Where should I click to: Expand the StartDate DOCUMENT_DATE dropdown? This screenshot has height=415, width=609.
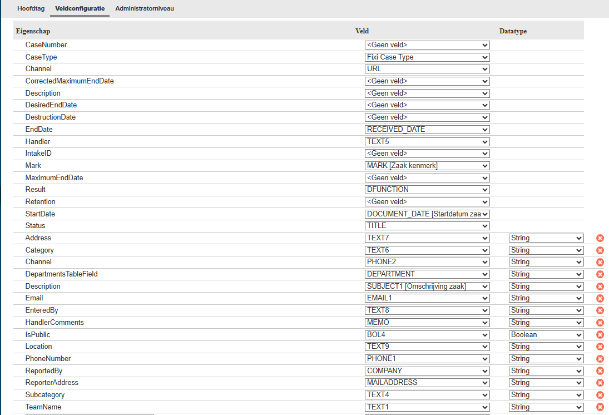[x=427, y=214]
